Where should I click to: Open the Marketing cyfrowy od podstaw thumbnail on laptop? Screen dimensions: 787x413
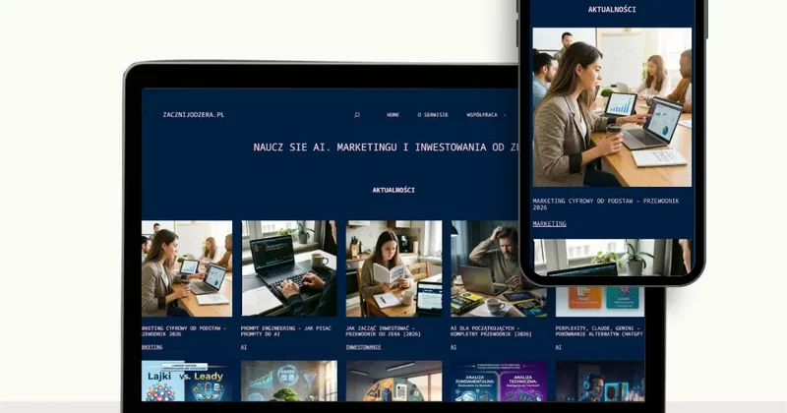tap(187, 267)
